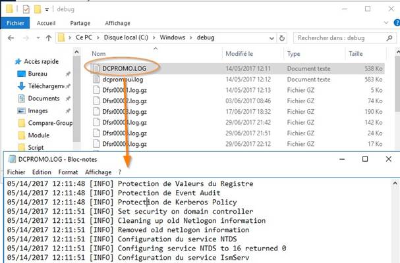
Task: Sort files by Modifié le column
Action: tap(239, 54)
